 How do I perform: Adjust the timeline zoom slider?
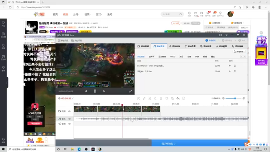(x=235, y=98)
